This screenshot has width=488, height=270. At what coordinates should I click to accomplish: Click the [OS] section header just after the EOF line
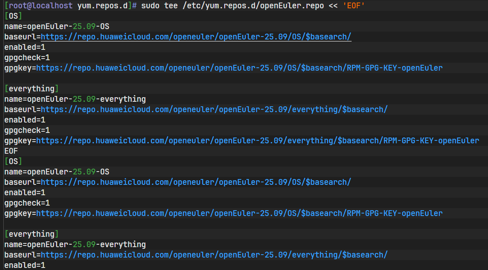coord(13,161)
